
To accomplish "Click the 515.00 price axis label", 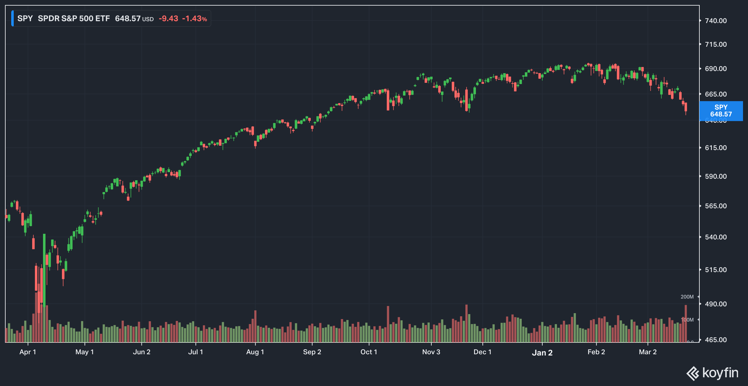I will click(716, 270).
